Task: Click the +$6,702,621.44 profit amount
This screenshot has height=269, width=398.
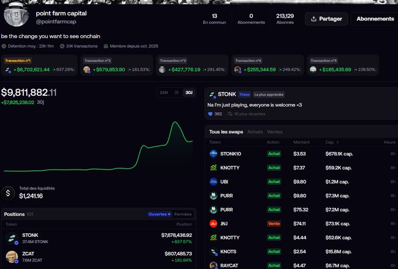Action: tap(32, 70)
